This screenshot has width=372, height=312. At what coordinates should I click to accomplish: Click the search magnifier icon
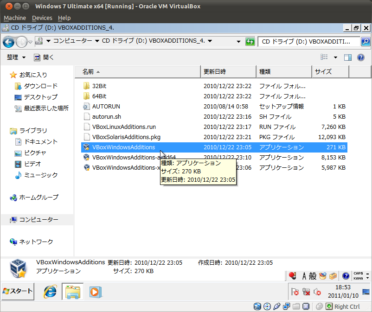pyautogui.click(x=366, y=42)
